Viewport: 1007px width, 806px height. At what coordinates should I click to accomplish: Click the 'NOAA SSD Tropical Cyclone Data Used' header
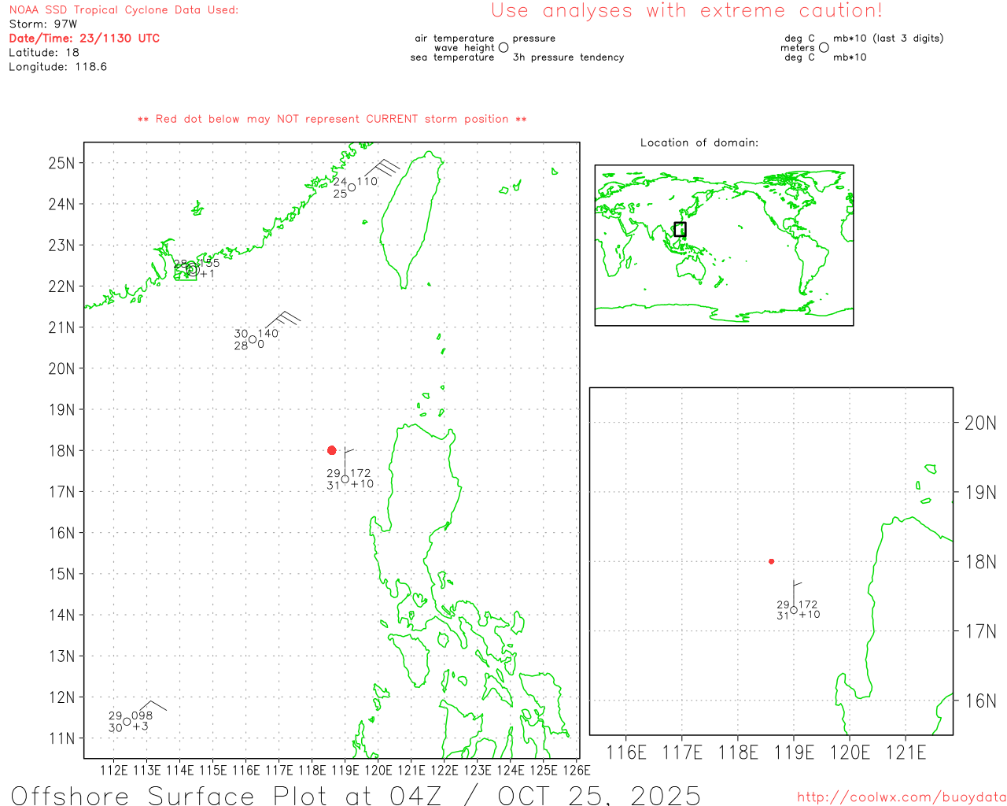coord(124,10)
